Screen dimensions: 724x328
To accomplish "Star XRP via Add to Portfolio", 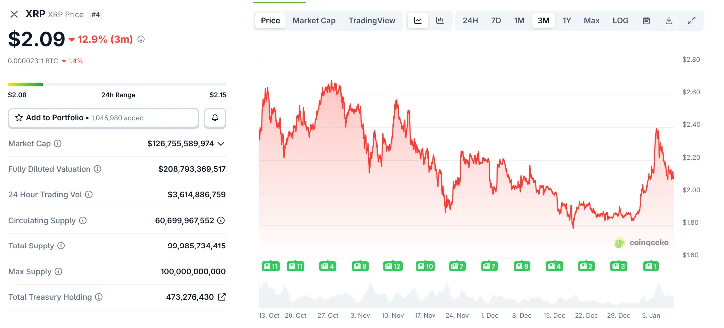I will pos(19,118).
